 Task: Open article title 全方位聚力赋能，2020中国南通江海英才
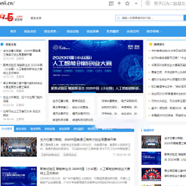(78, 139)
